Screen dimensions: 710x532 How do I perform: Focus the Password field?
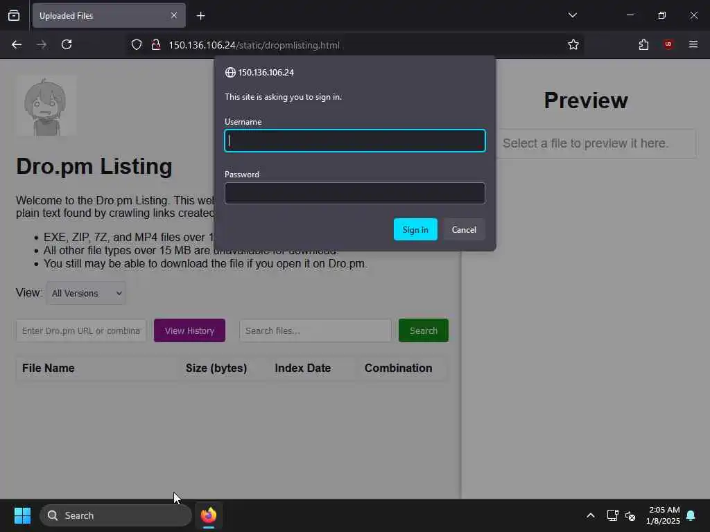coord(355,193)
